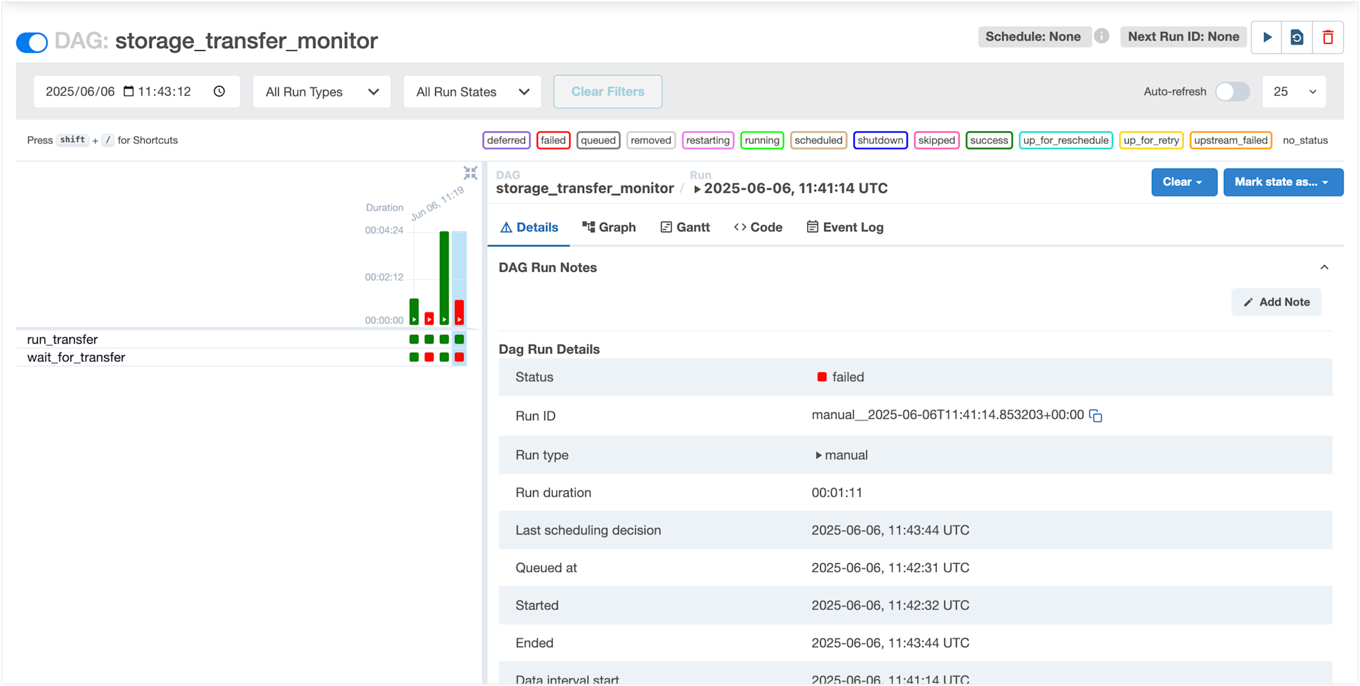Open the All Run States dropdown
This screenshot has height=686, width=1360.
[473, 92]
